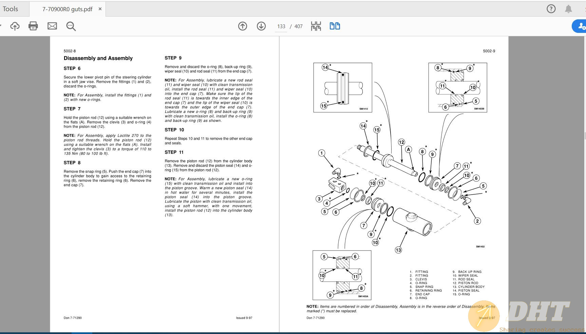Click the share with others button
This screenshot has width=586, height=334.
pos(580,26)
